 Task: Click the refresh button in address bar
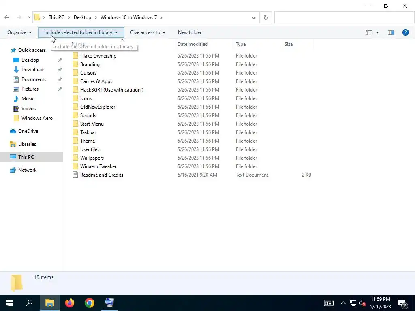[x=266, y=17]
